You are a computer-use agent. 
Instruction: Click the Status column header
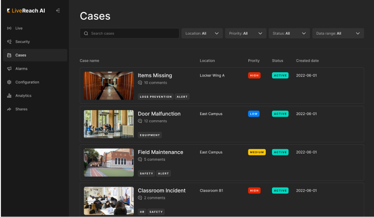point(278,61)
